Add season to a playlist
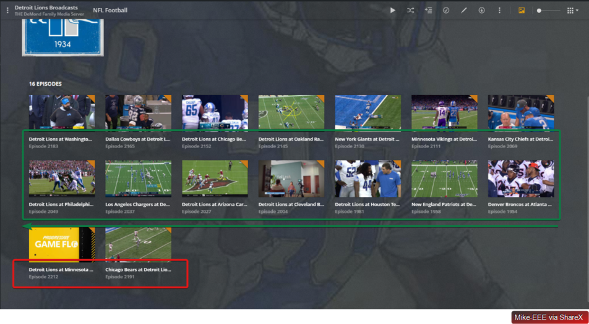Viewport: 589px width, 324px height. click(x=428, y=10)
